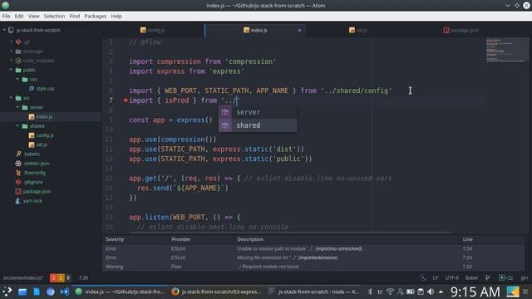Open the Packages menu

[x=96, y=16]
